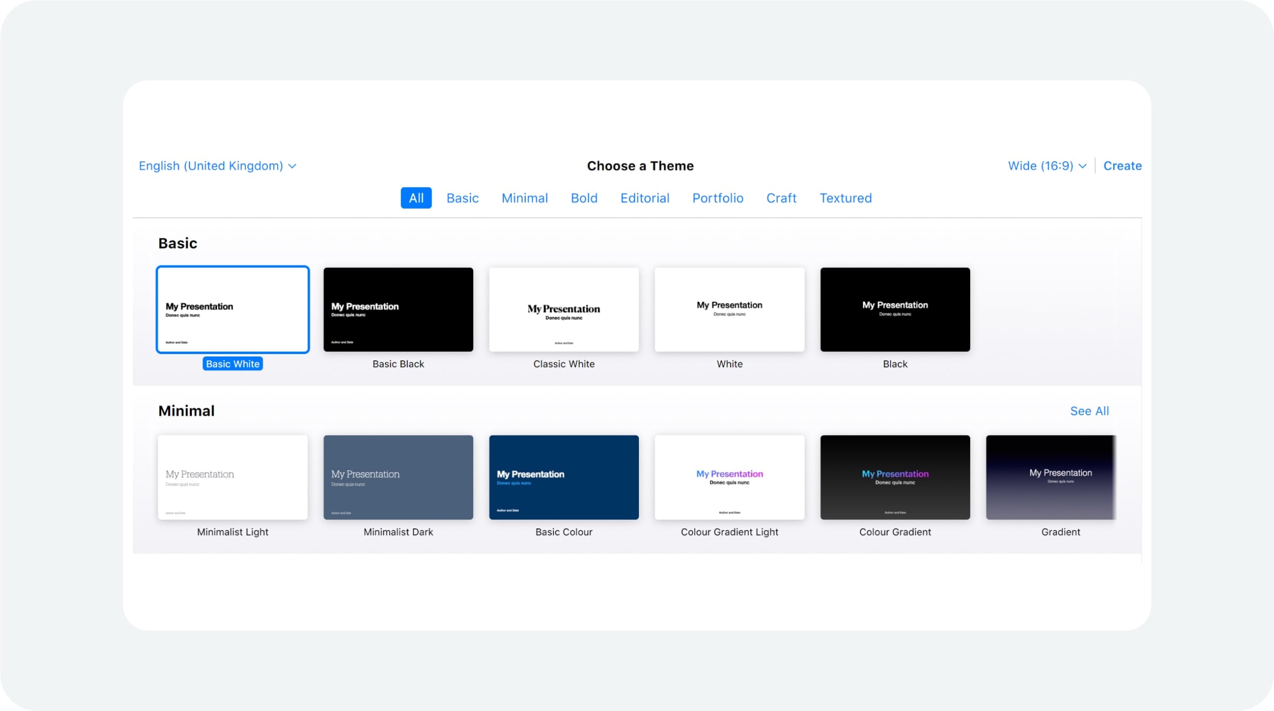Image resolution: width=1274 pixels, height=711 pixels.
Task: Click the Gradient label text
Action: (x=1060, y=532)
